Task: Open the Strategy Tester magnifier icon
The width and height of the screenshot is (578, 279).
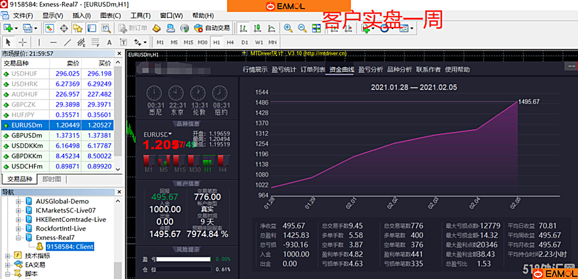Action: click(x=106, y=28)
